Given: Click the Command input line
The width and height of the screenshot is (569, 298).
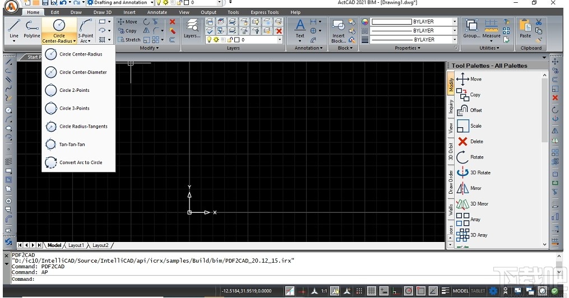Looking at the screenshot, I should (283, 279).
